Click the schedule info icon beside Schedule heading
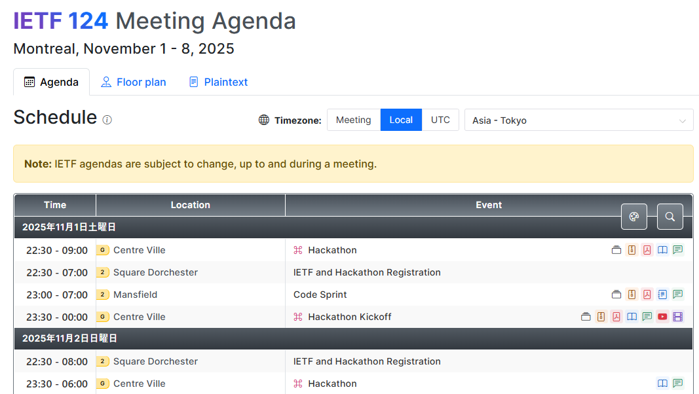 [x=107, y=120]
